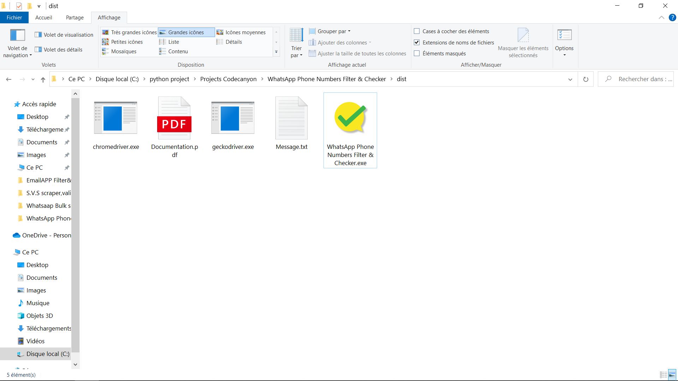Select geckodriver.exe file icon

pyautogui.click(x=233, y=118)
